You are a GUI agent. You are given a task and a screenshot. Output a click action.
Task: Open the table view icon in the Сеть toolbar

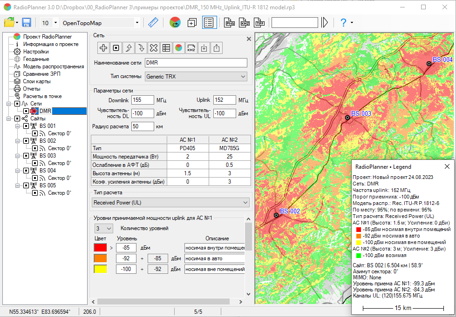pos(166,48)
